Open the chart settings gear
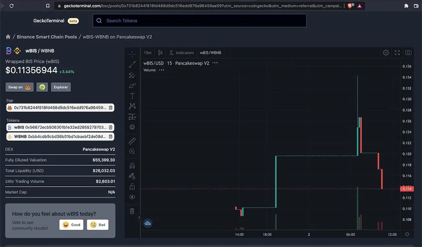The width and height of the screenshot is (422, 247). point(386,53)
